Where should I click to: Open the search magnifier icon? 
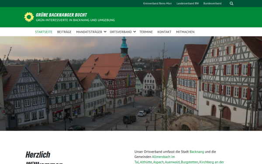pos(231,3)
